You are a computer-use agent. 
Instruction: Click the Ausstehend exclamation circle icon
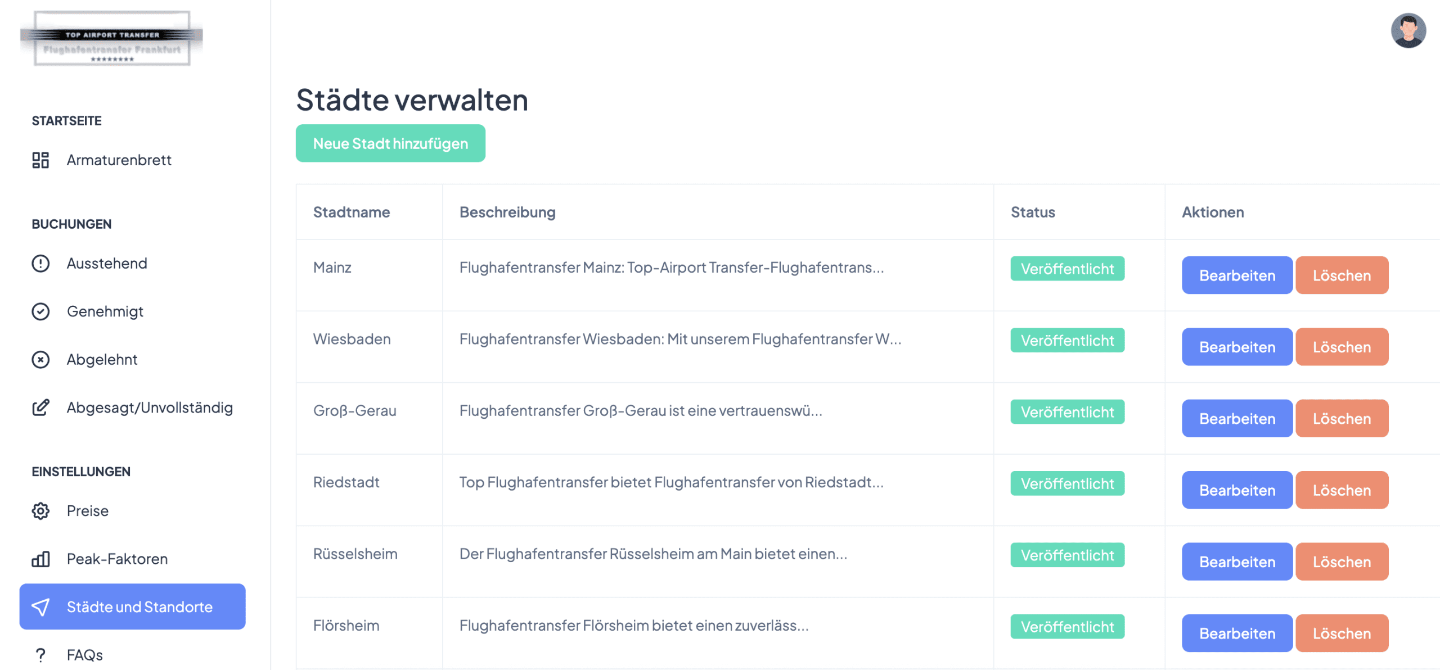(x=40, y=264)
